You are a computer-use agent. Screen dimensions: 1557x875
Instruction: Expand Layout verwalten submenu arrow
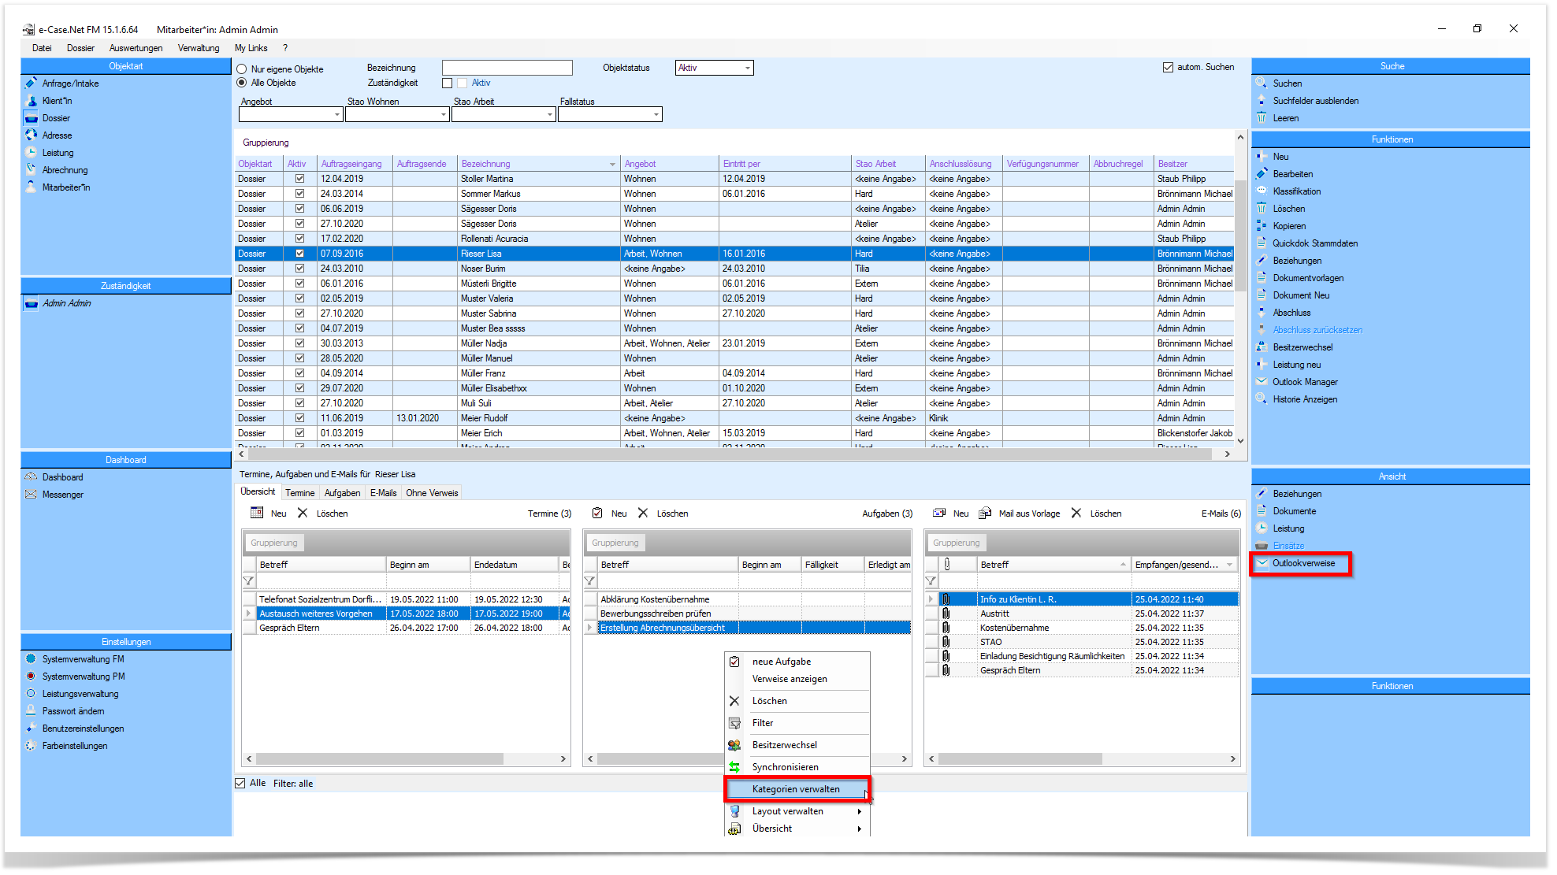(859, 811)
